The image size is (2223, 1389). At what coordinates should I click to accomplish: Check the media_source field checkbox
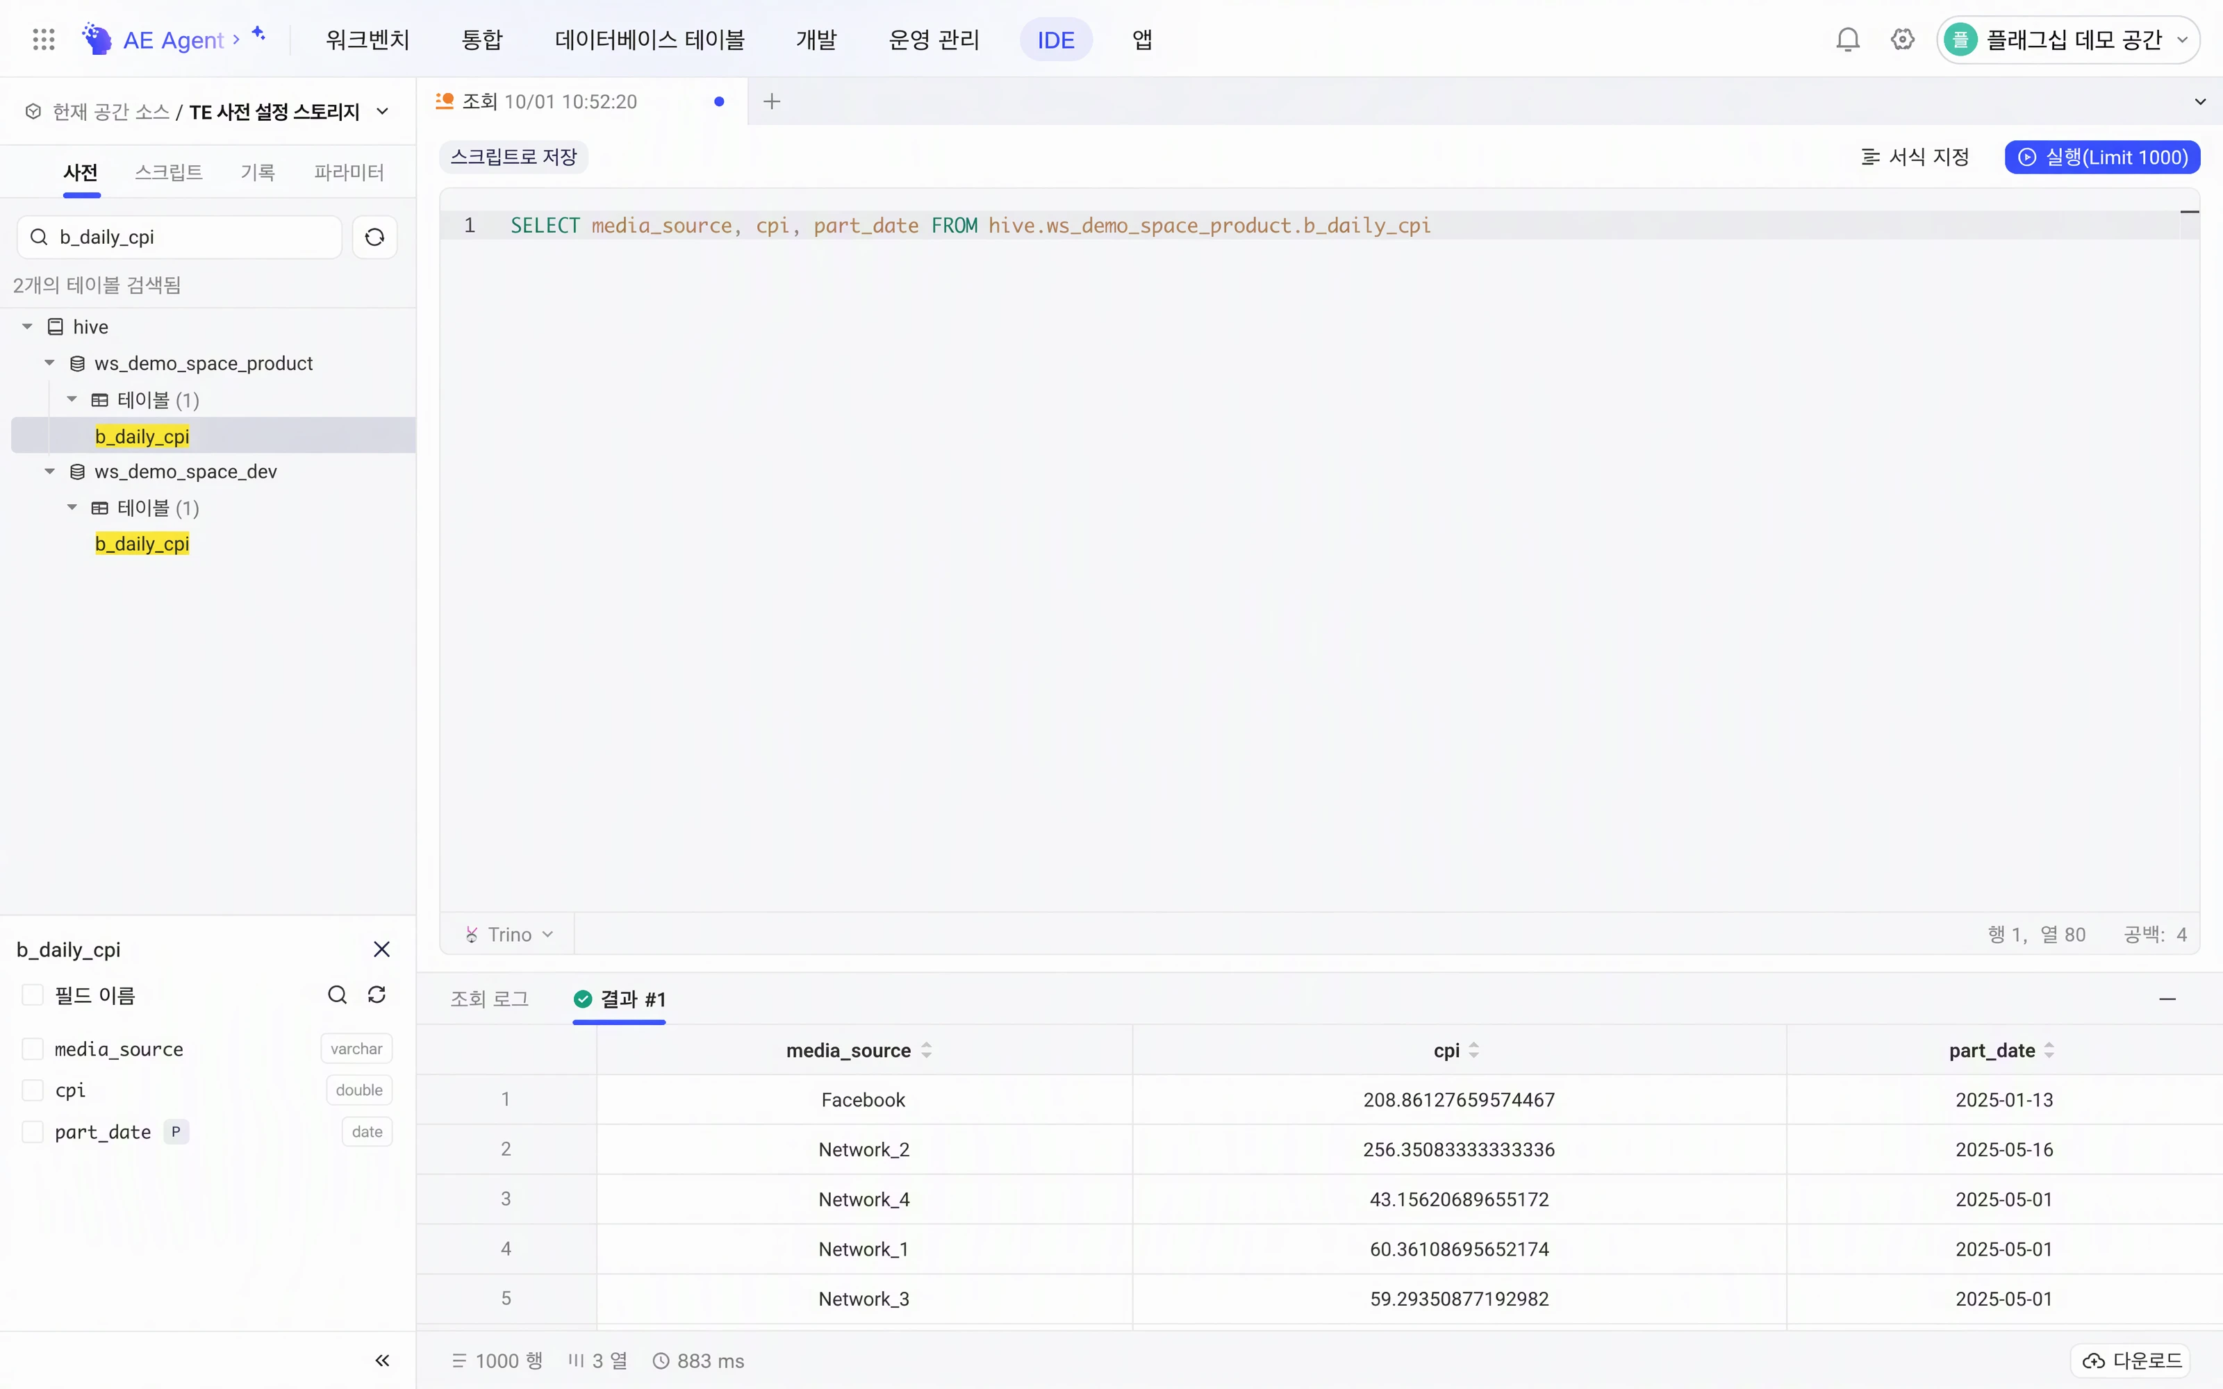coord(33,1049)
